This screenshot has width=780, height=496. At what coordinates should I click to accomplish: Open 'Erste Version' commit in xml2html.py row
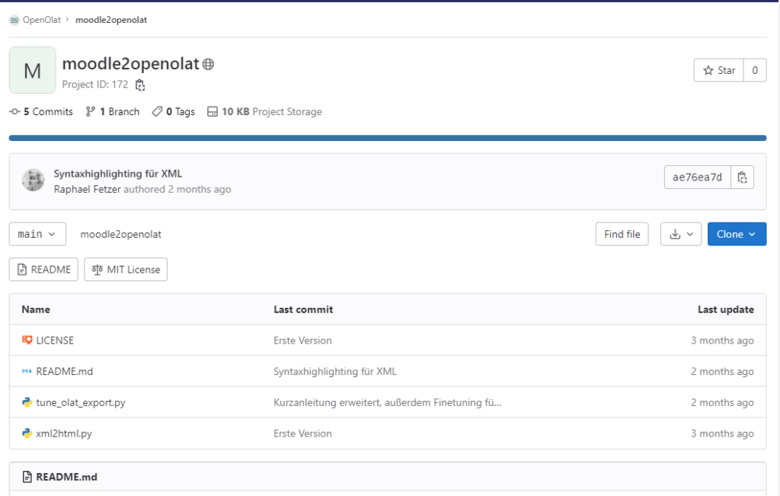point(302,434)
